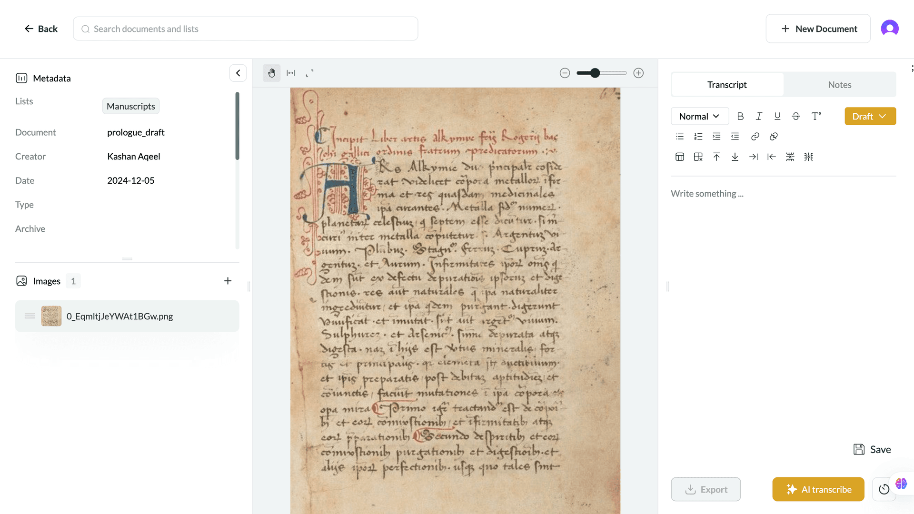
Task: Click the insert table icon
Action: (x=680, y=157)
